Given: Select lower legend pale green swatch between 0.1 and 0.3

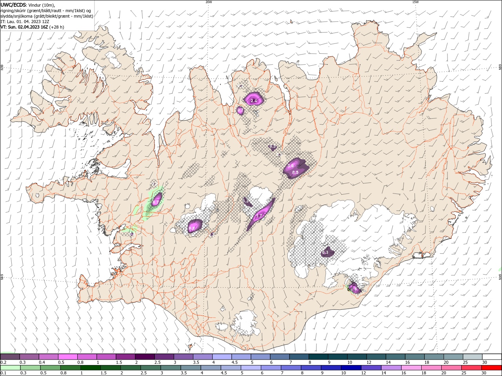Looking at the screenshot, I should (10, 368).
